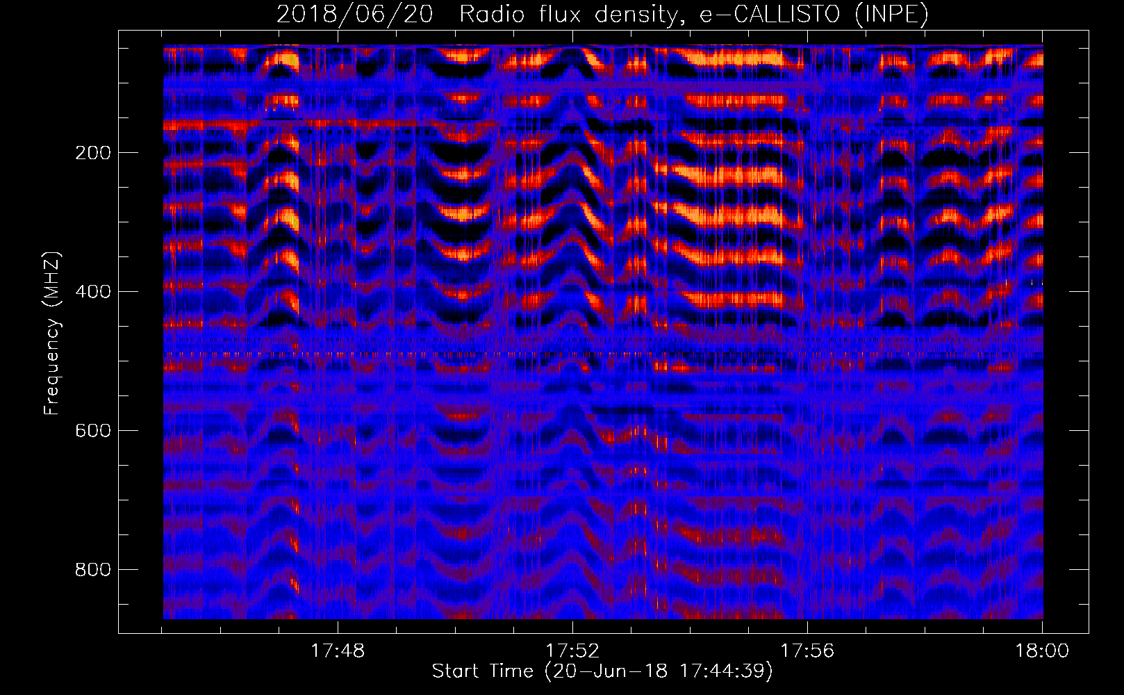Click the 800 frequency tick label

(x=93, y=570)
